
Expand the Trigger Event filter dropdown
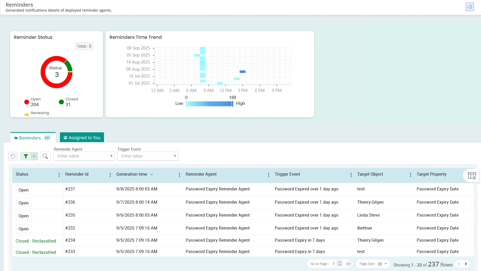(x=175, y=156)
